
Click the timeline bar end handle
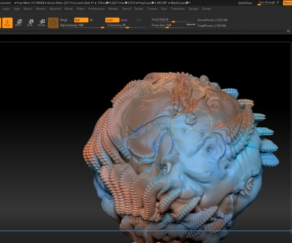[x=291, y=231]
